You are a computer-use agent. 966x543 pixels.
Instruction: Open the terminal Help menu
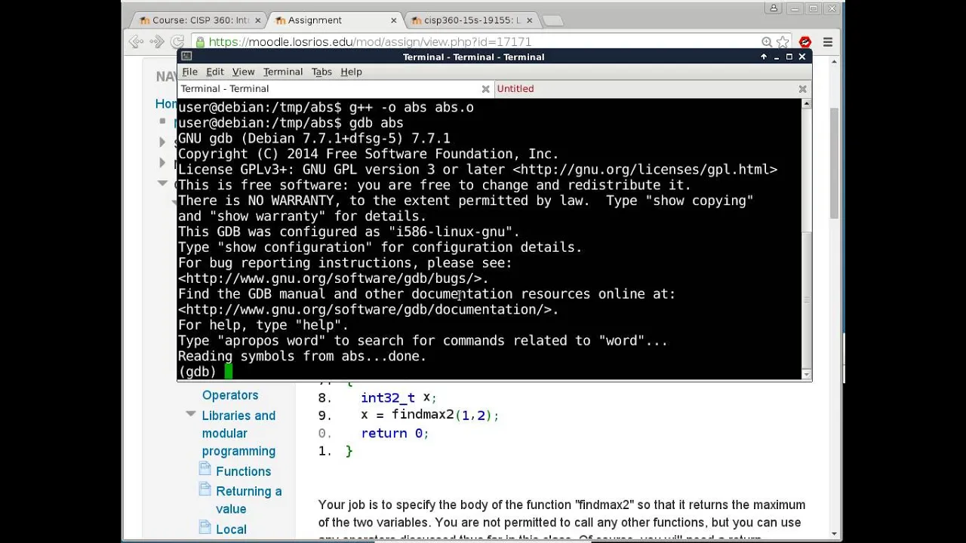tap(351, 72)
